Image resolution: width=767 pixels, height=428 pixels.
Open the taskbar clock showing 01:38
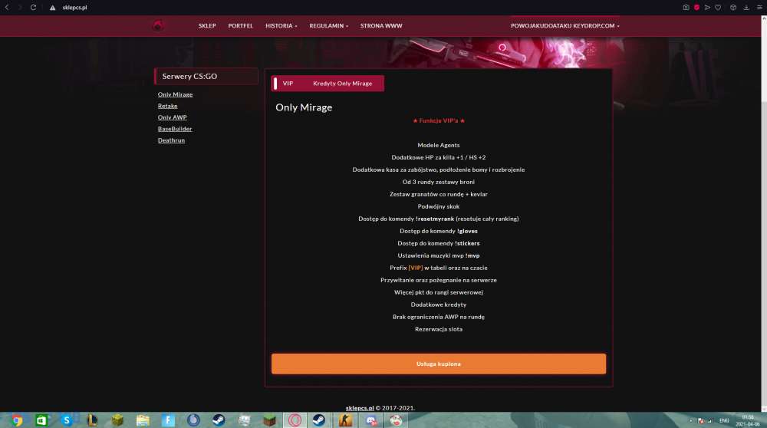click(x=747, y=420)
